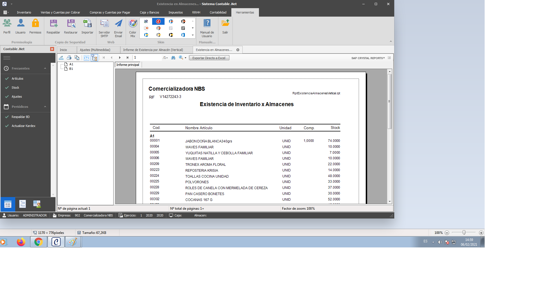Open the report zoom dropdown

pos(185,58)
